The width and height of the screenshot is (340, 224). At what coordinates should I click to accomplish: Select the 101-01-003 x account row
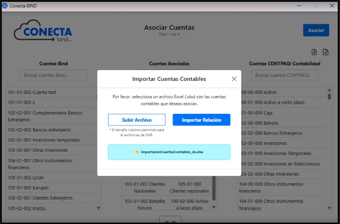click(51, 102)
